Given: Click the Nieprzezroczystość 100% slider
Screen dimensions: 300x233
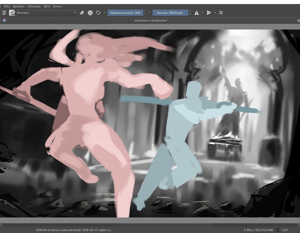Looking at the screenshot, I should coord(125,13).
